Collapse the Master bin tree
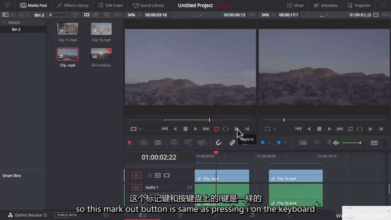The image size is (391, 220). point(4,23)
